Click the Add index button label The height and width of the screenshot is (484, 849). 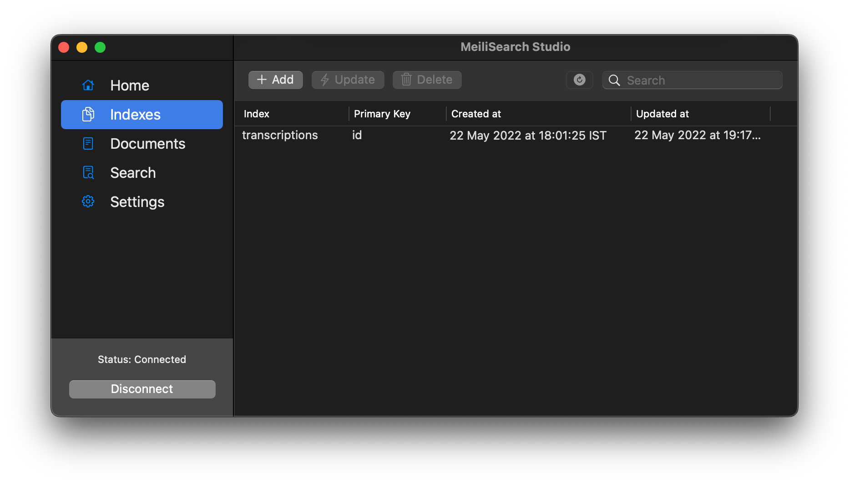tap(283, 80)
